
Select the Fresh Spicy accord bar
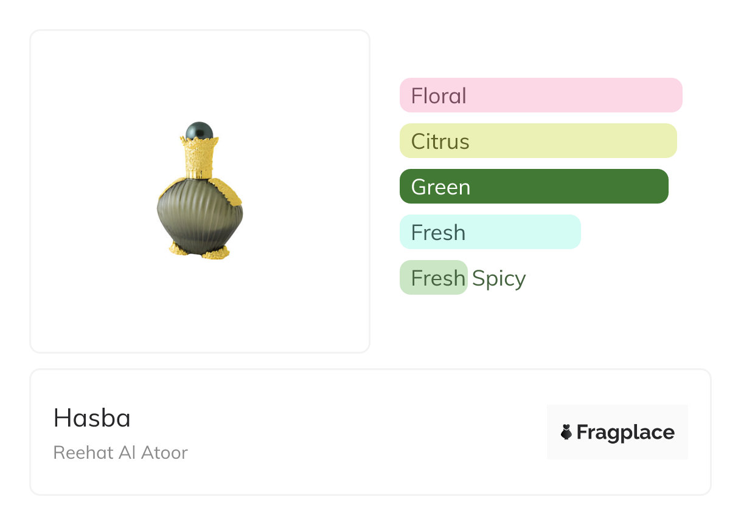pos(433,278)
